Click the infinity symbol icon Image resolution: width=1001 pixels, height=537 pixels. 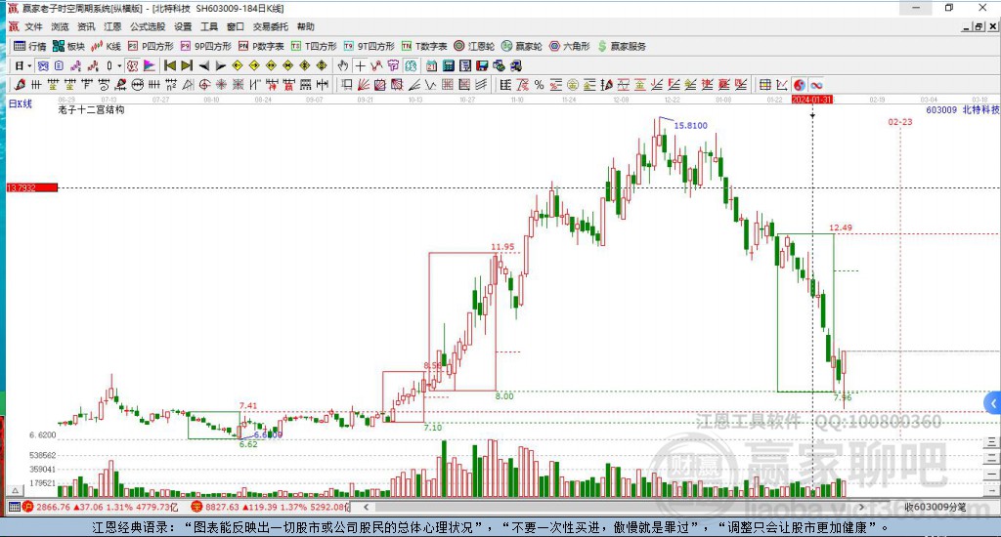tap(815, 85)
